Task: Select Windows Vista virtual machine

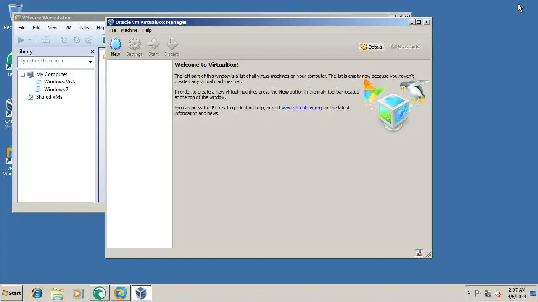Action: (60, 82)
